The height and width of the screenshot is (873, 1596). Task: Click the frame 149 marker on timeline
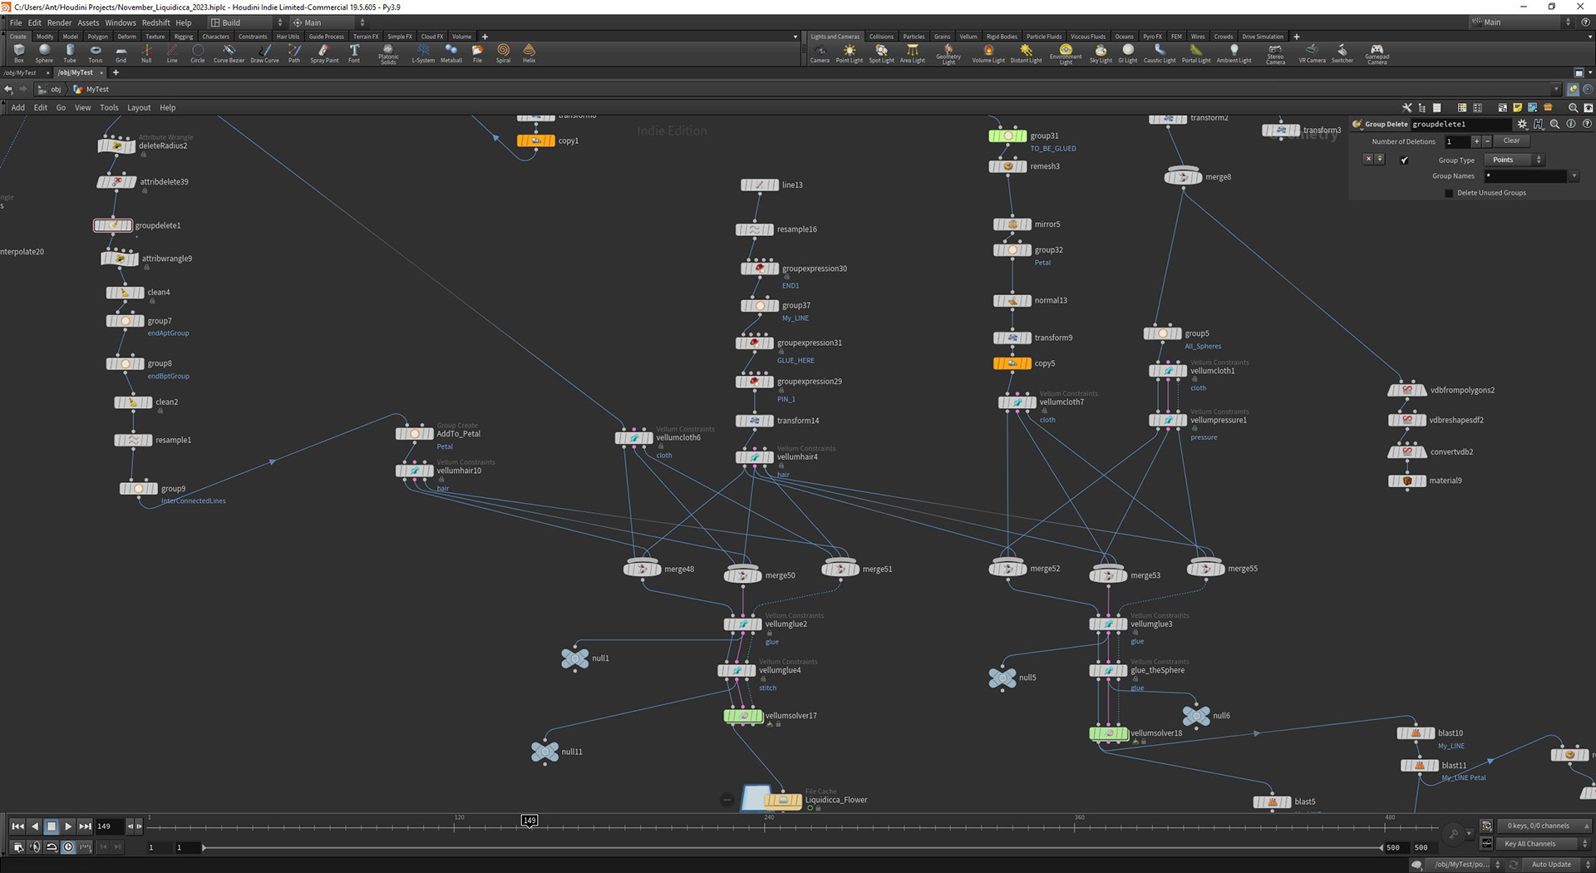click(x=530, y=821)
